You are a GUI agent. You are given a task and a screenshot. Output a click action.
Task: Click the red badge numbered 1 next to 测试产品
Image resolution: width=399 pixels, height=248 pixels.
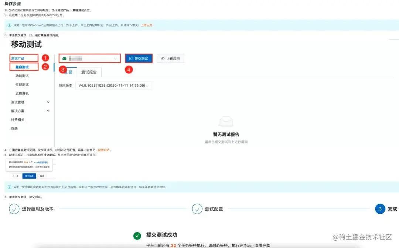click(45, 57)
